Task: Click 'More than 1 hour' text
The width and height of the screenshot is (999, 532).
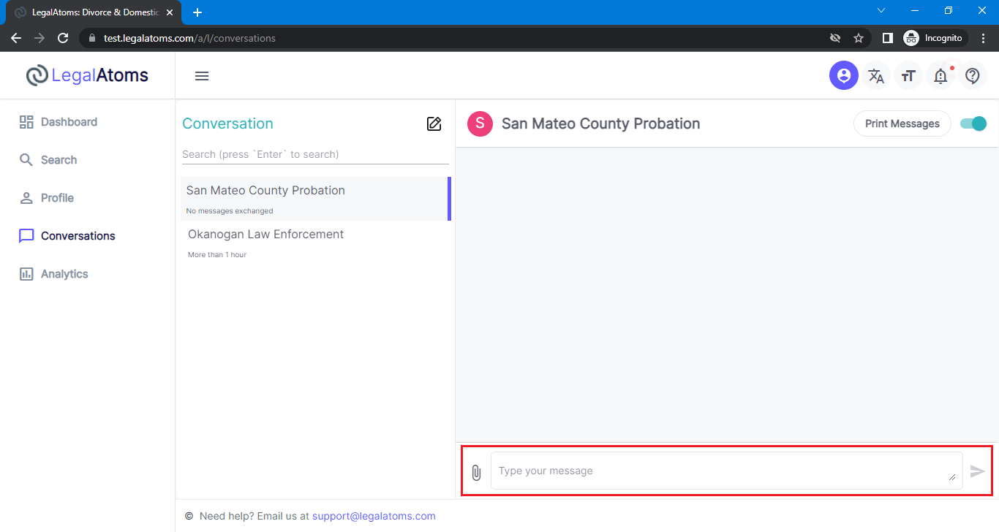Action: (217, 255)
